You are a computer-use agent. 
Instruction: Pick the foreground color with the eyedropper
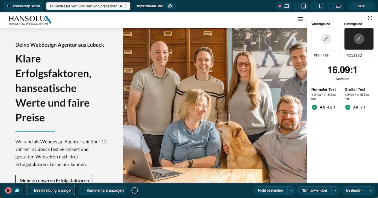[326, 39]
